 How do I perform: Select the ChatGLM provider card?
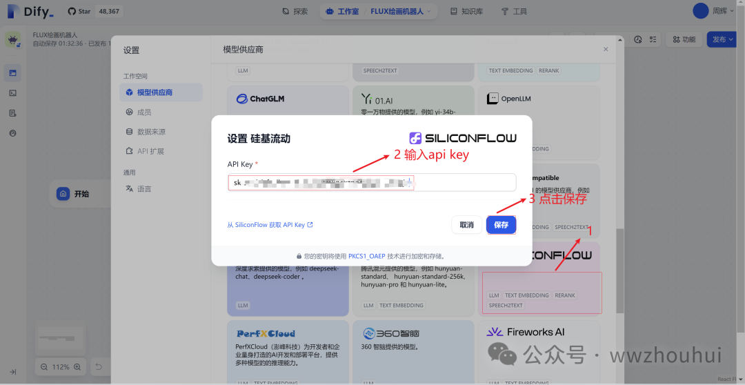[x=288, y=100]
